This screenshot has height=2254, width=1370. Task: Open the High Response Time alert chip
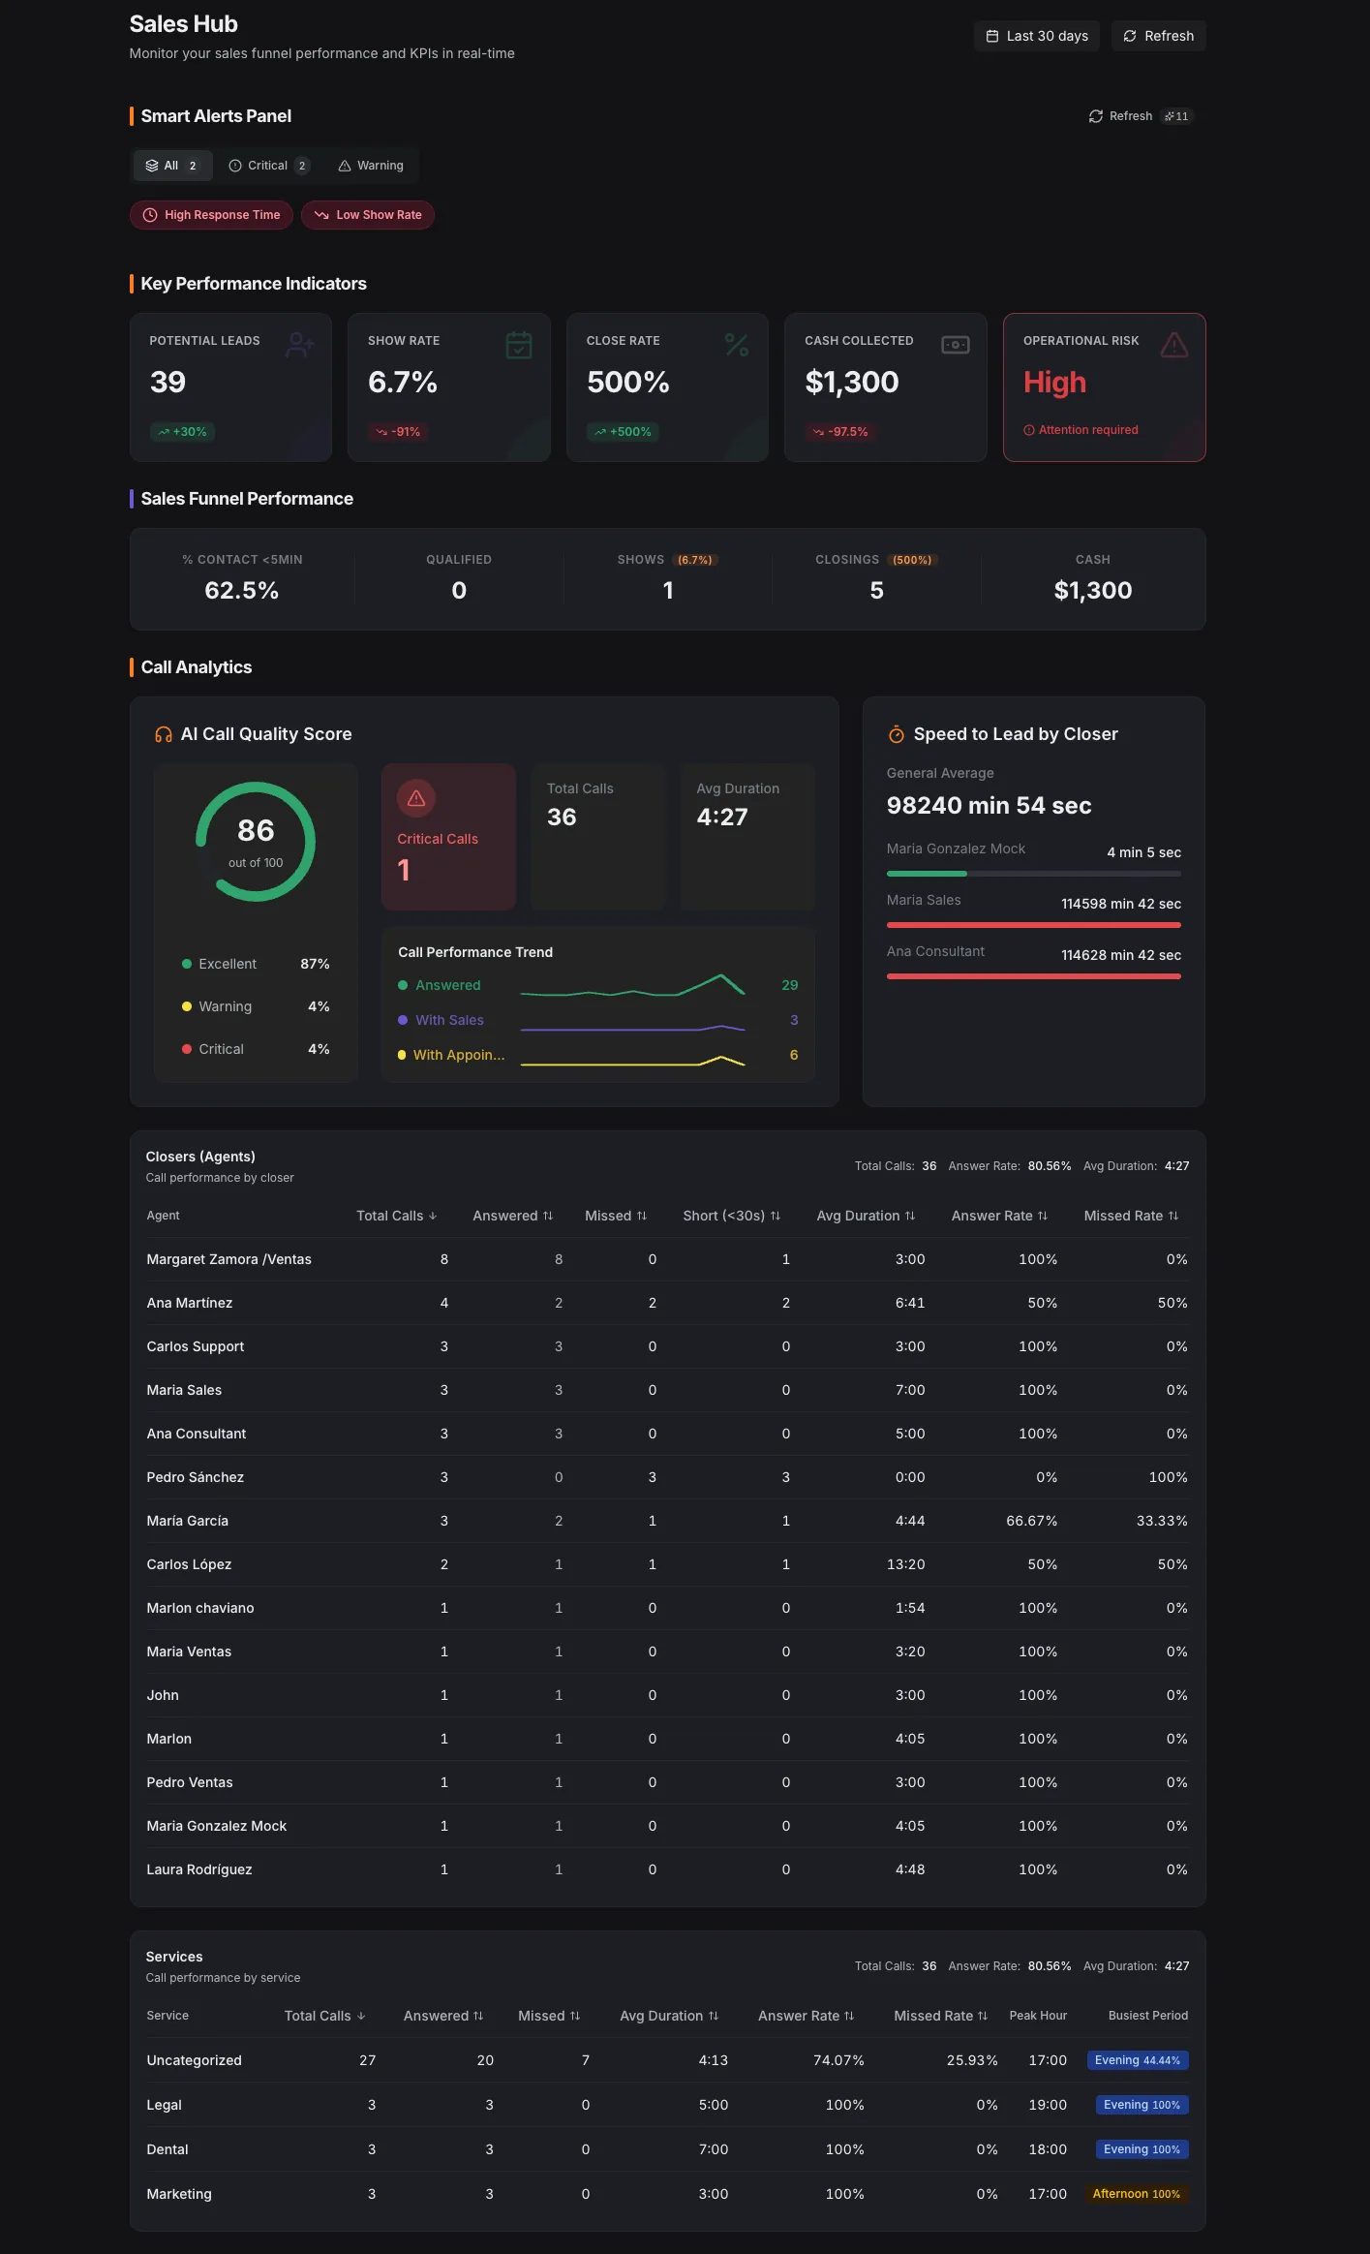point(211,215)
